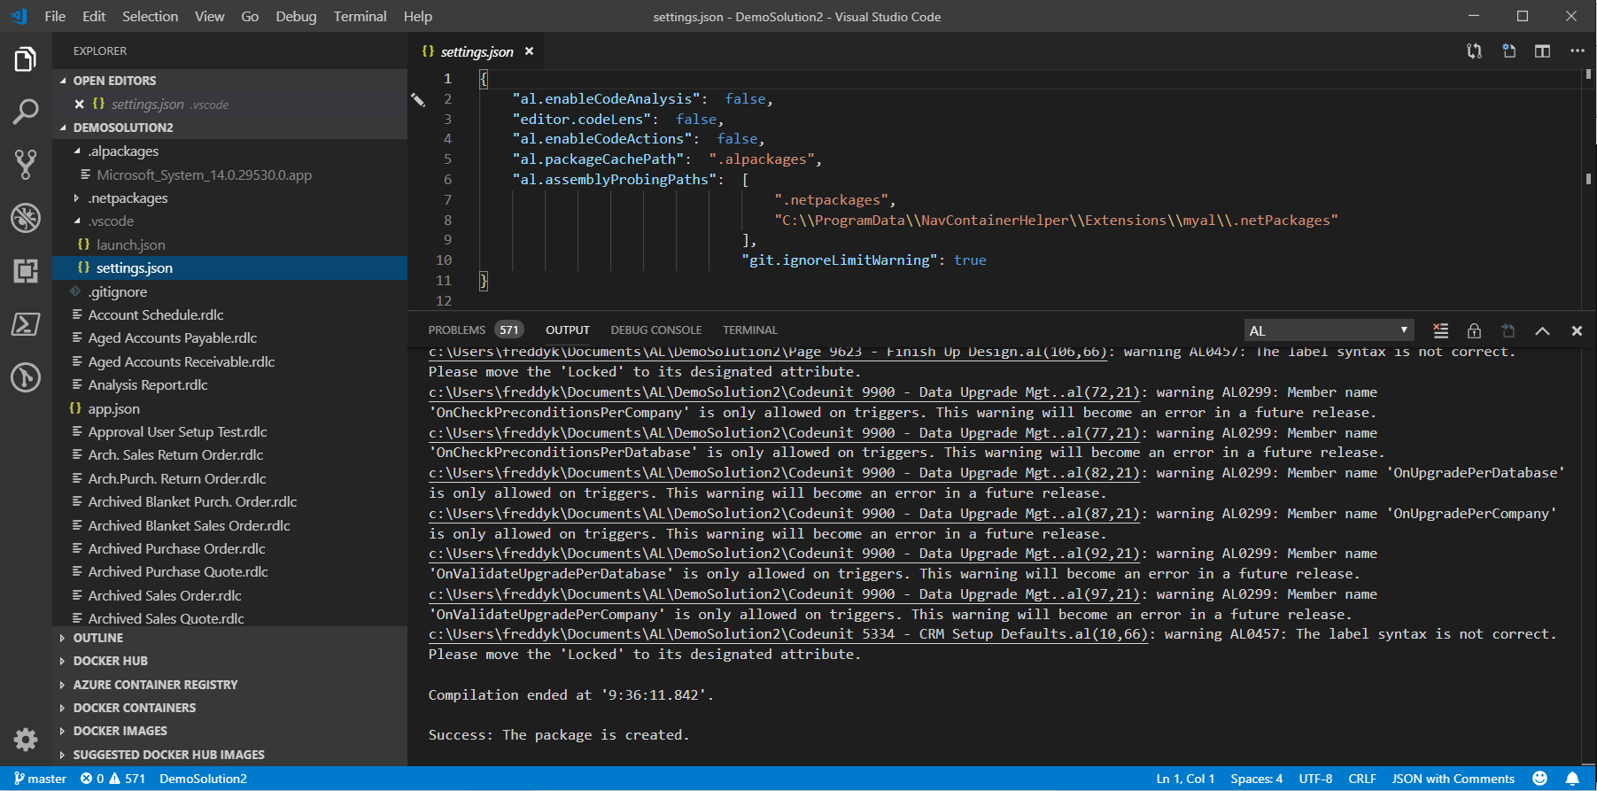Click the master branch status item

pos(40,779)
